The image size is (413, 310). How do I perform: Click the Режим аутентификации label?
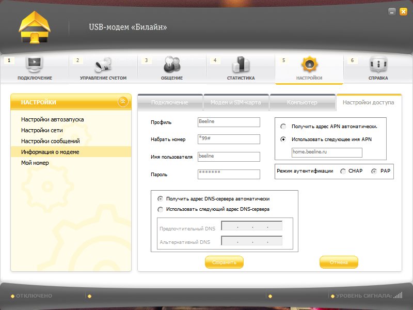(305, 171)
